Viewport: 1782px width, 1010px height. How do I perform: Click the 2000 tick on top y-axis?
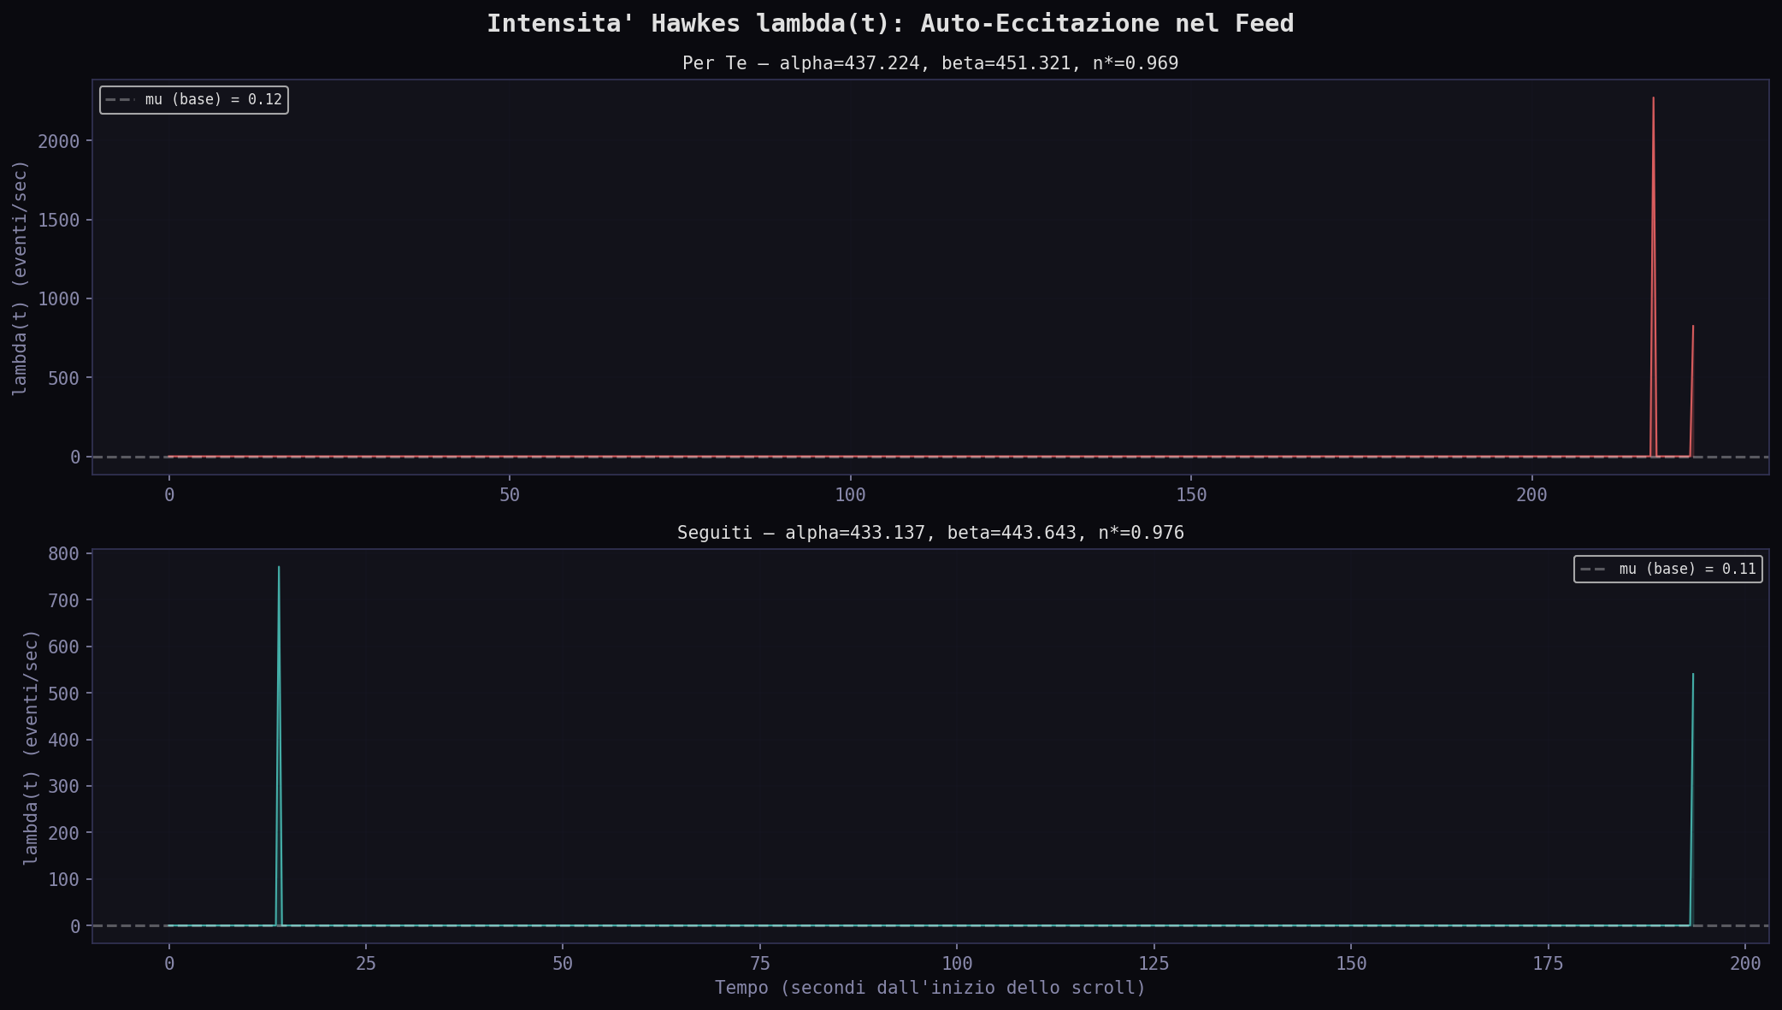(59, 141)
